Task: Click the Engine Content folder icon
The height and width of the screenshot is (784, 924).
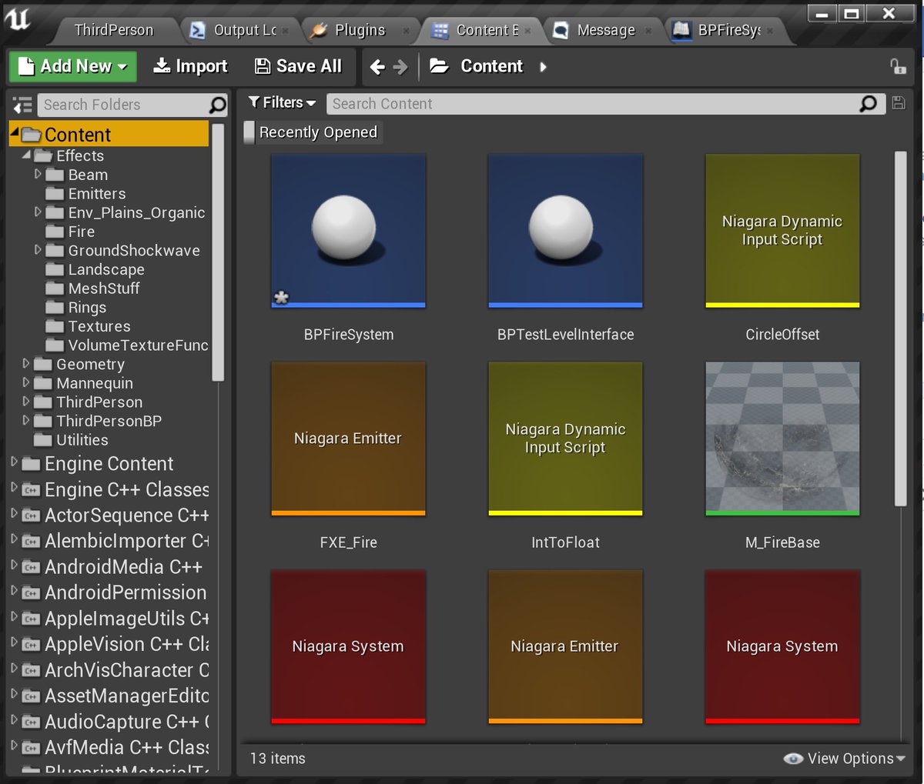Action: (31, 464)
